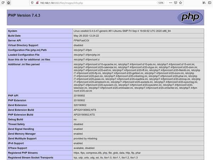The width and height of the screenshot is (213, 160).
Task: Click the PHP logo link
Action: click(x=190, y=17)
